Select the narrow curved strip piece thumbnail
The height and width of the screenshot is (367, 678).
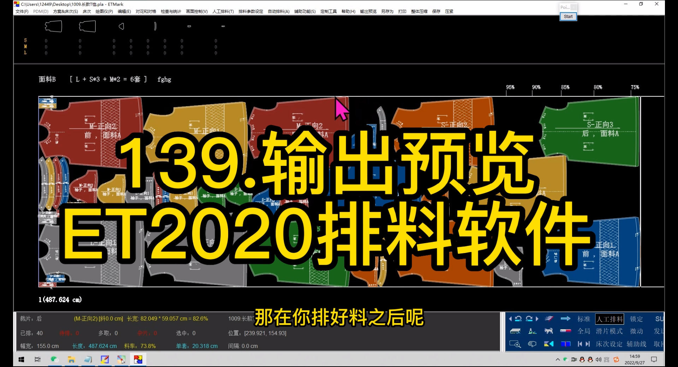click(155, 26)
